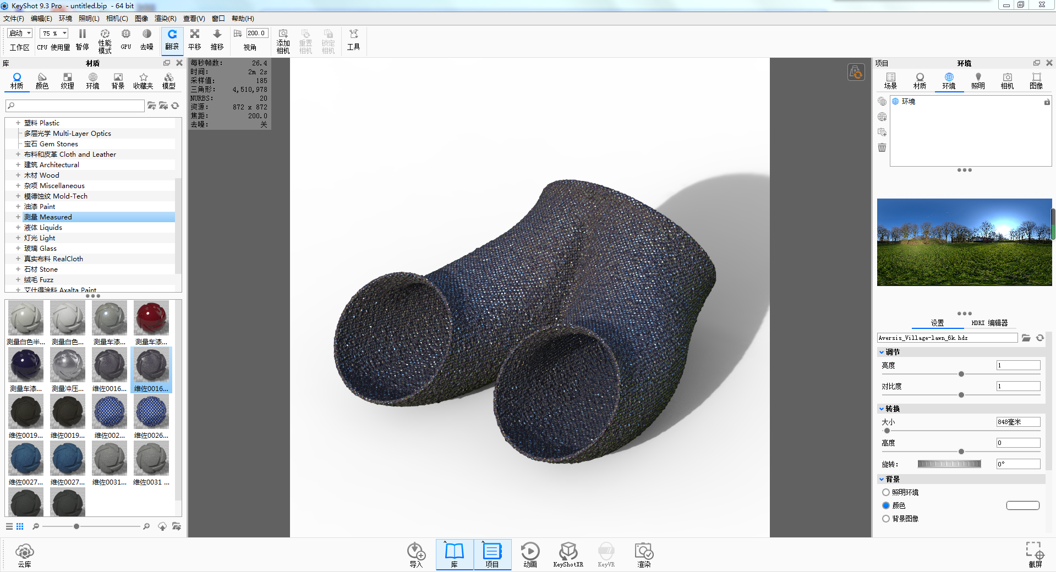
Task: Open the Animation (动画) panel icon
Action: 530,554
